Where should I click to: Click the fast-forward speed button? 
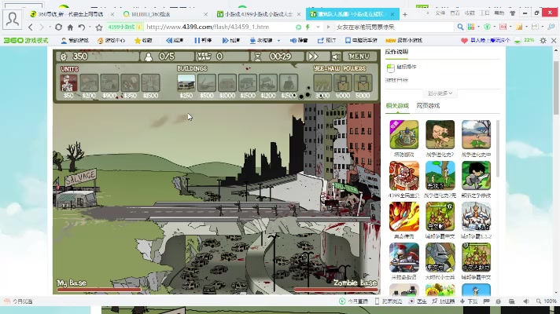pos(313,57)
